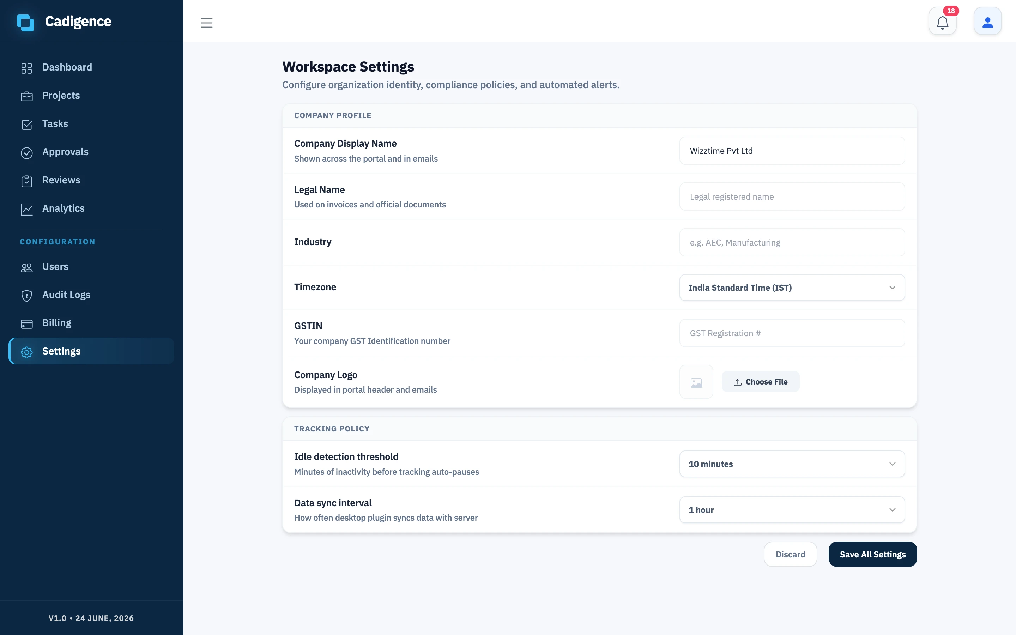
Task: Click the Reviews clipboard icon
Action: [27, 181]
